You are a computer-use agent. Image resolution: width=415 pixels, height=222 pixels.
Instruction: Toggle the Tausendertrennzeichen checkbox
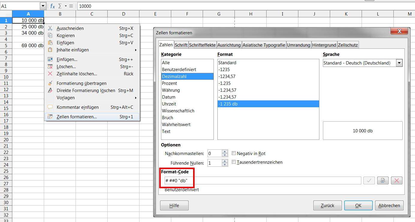pos(234,162)
